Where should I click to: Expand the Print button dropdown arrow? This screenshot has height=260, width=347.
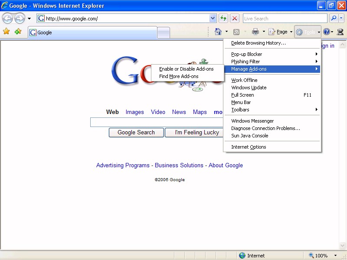point(264,32)
